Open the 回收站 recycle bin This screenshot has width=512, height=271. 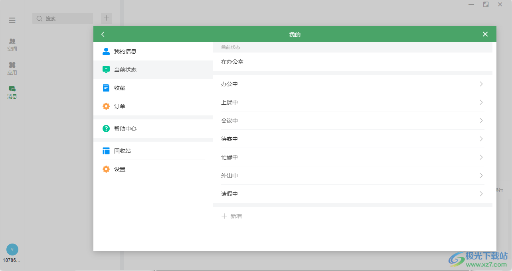point(122,150)
